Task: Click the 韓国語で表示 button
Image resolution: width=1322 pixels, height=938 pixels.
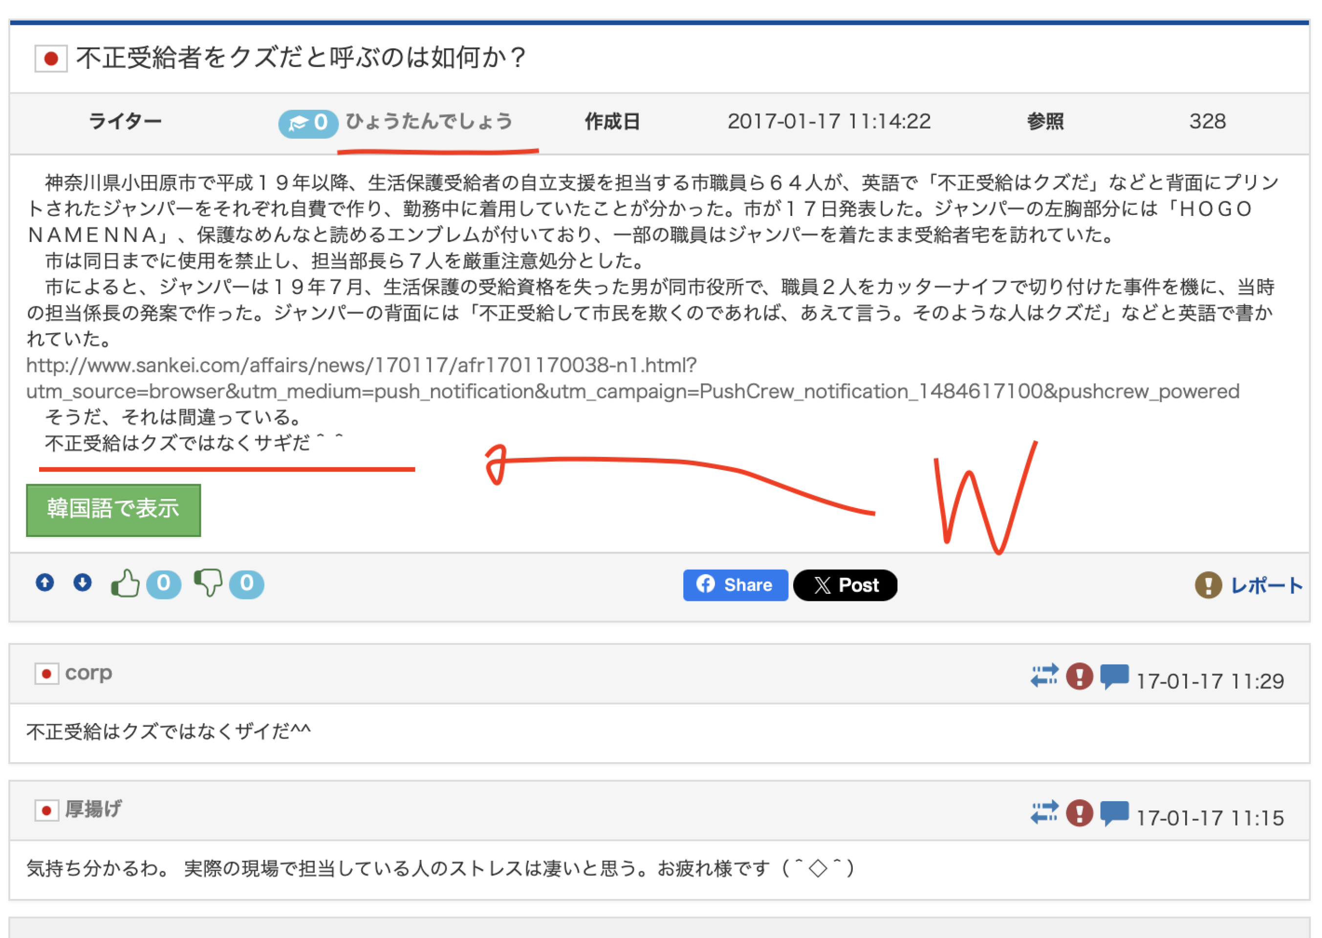Action: pos(113,510)
